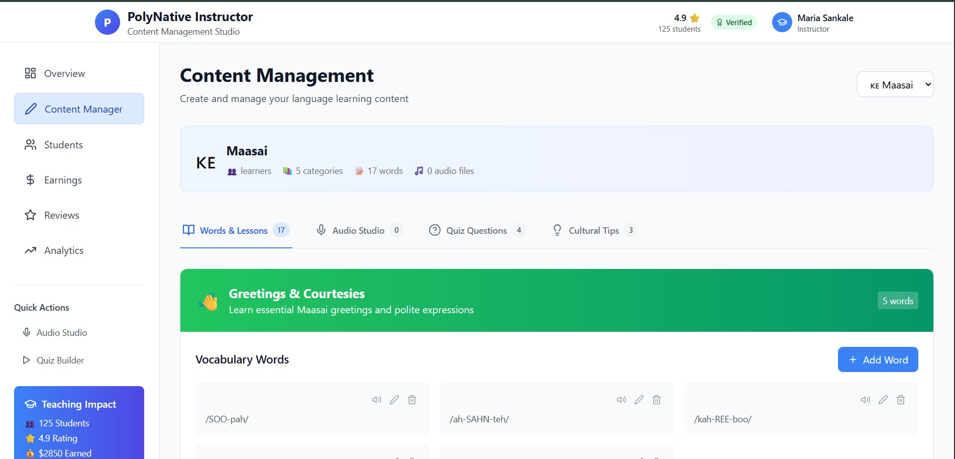Viewport: 955px width, 459px height.
Task: Play audio for the /SOO-pah/ word
Action: tap(377, 400)
